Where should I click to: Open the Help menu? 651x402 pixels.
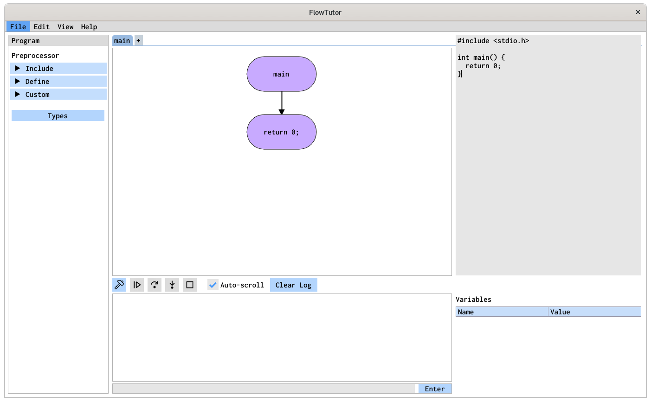coord(89,26)
